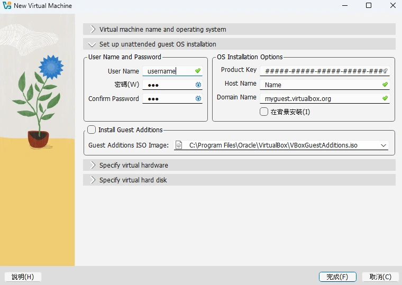Click the green checkmark beside User Name
Viewport: 402px width, 285px height.
(x=198, y=71)
